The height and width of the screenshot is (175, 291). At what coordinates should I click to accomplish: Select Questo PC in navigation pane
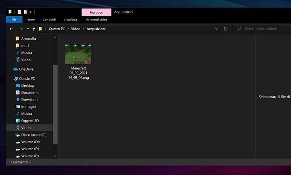click(x=27, y=79)
